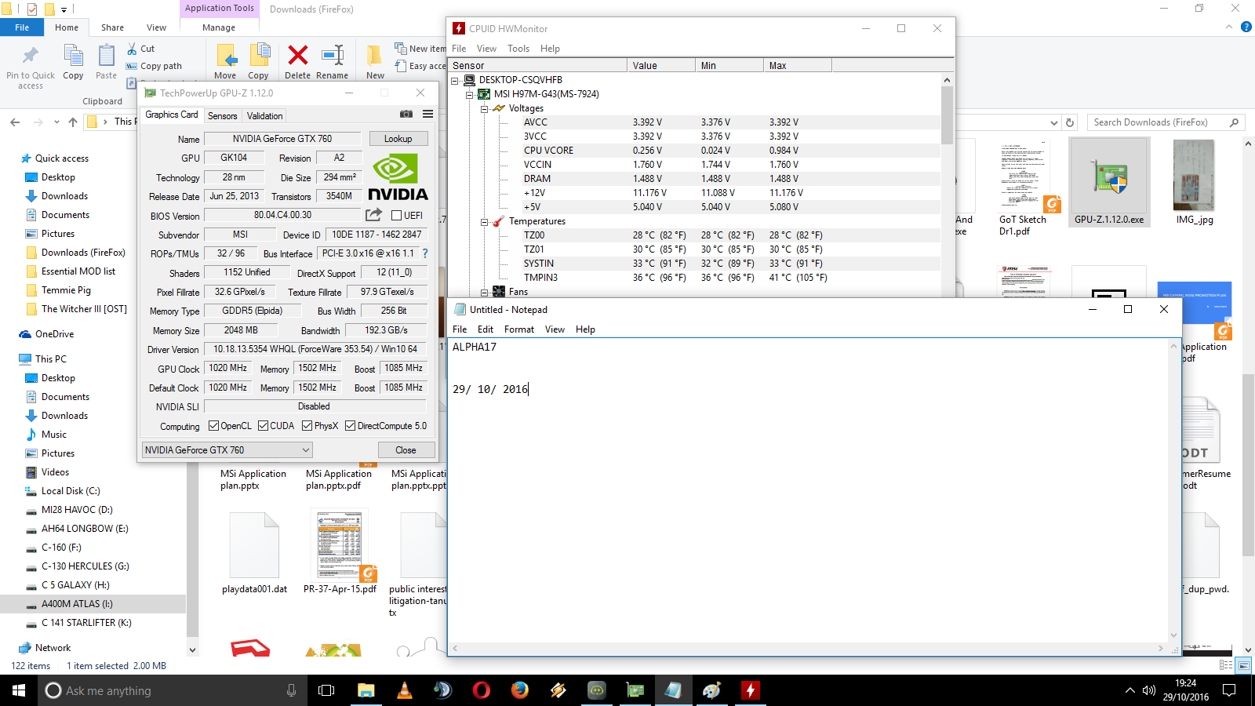Open Firefox from the taskbar
The height and width of the screenshot is (706, 1255).
pos(519,690)
